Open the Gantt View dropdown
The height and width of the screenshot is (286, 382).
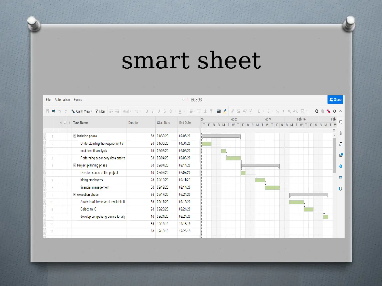82,111
